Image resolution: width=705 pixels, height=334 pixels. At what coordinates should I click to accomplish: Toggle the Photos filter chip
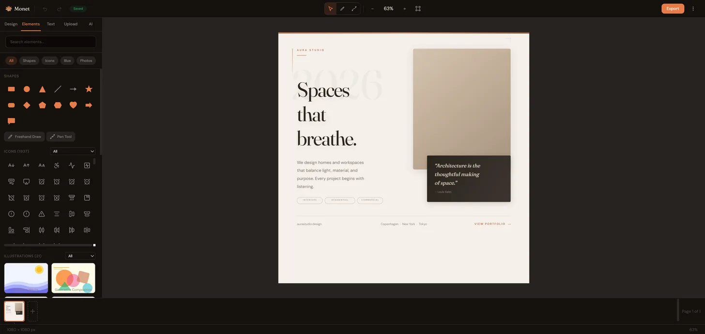point(86,61)
